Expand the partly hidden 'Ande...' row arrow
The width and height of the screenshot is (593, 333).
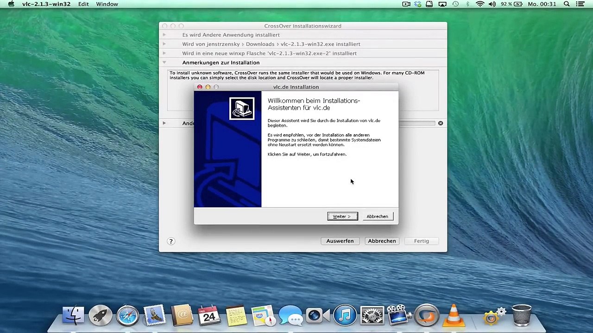tap(164, 123)
